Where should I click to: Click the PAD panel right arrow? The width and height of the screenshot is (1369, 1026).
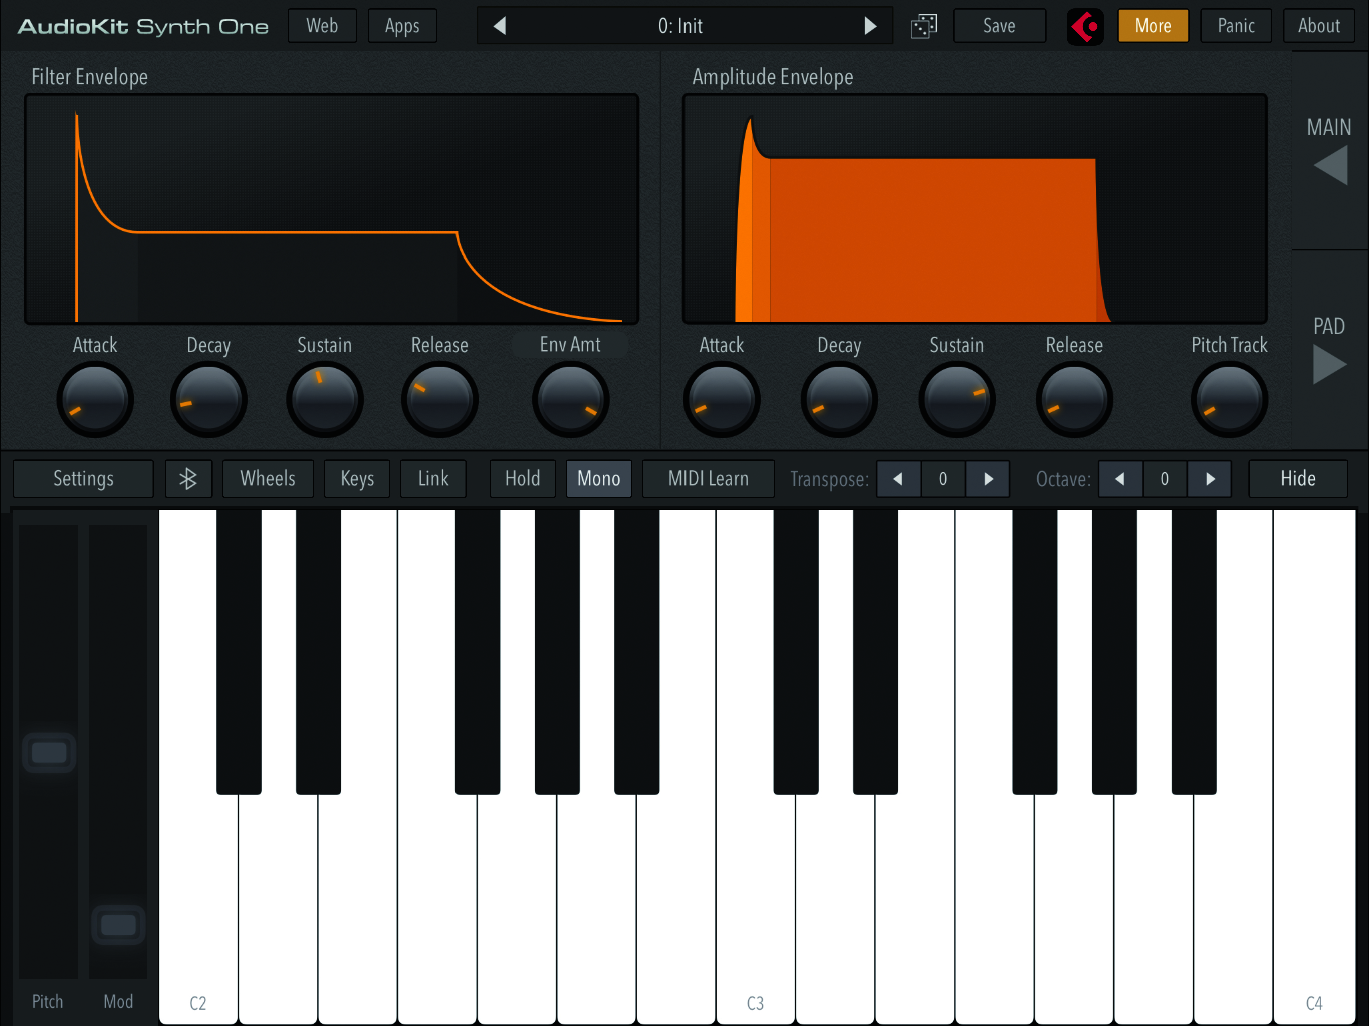click(1330, 365)
